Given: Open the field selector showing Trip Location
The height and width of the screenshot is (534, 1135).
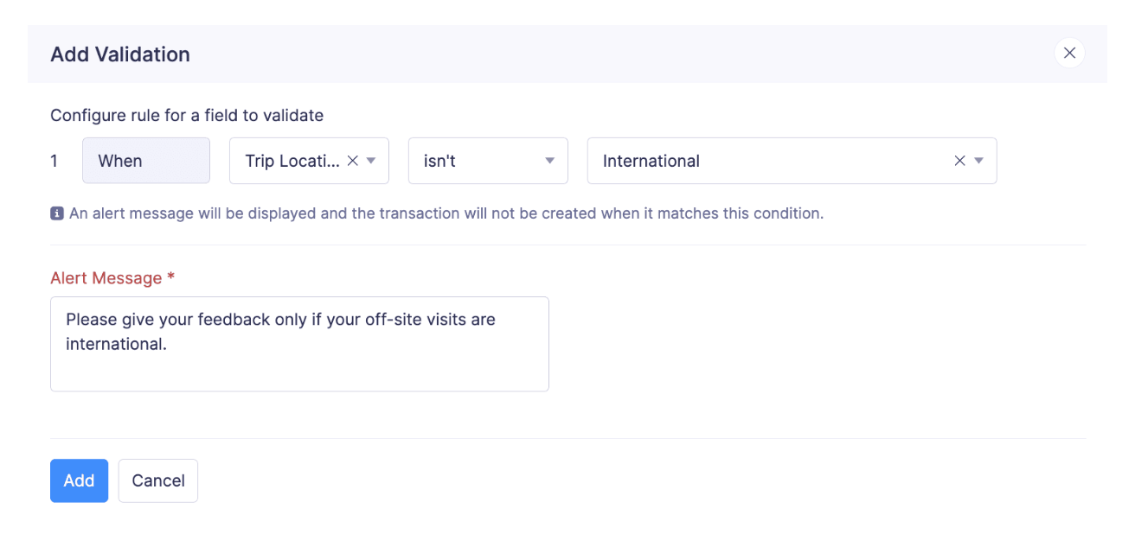Looking at the screenshot, I should tap(294, 160).
